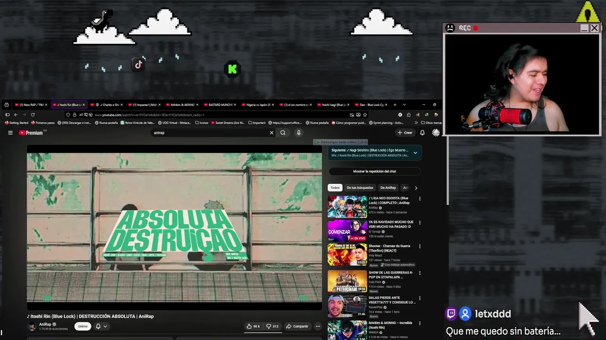This screenshot has height=340, width=606.
Task: Select the 'De AniRap' filter chip
Action: [388, 188]
